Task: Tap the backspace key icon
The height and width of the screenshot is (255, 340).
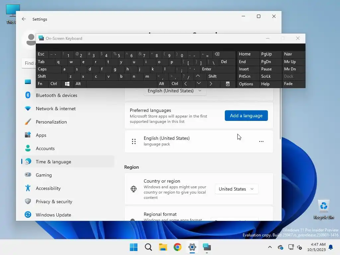Action: tap(224, 54)
